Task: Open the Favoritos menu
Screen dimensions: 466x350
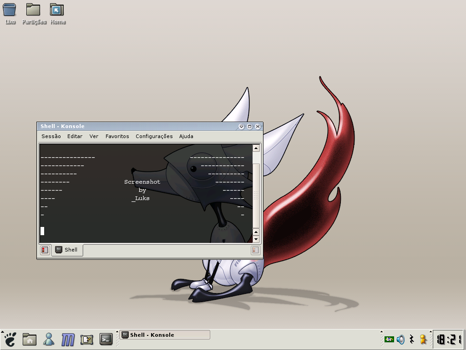Action: click(x=117, y=136)
